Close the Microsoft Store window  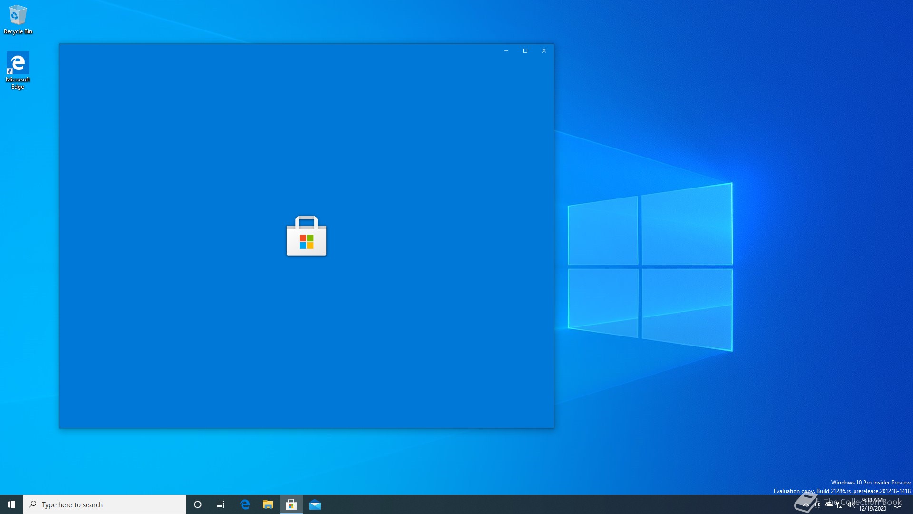[544, 51]
